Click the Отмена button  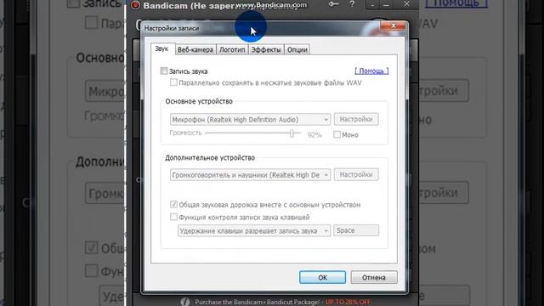pyautogui.click(x=374, y=277)
